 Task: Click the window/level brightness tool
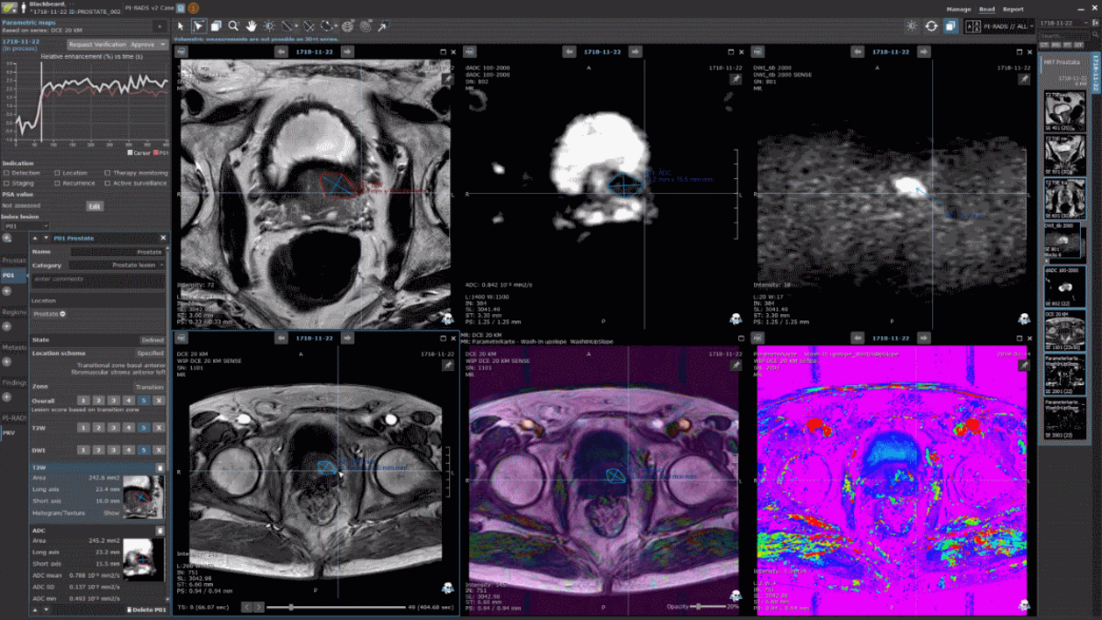pos(269,26)
